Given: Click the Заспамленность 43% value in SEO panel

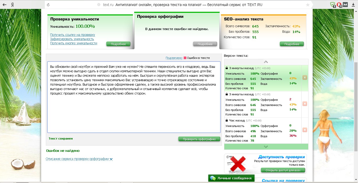Looking at the screenshot, I should [x=296, y=26].
